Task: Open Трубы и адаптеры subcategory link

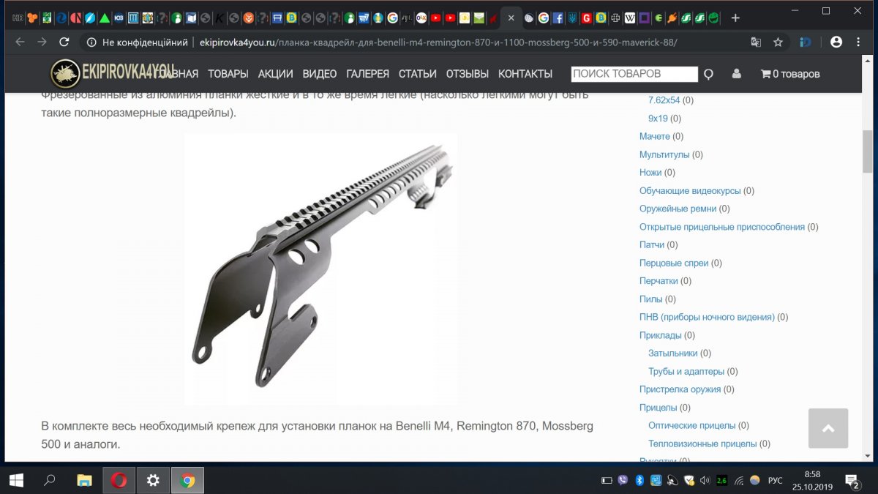Action: click(686, 372)
